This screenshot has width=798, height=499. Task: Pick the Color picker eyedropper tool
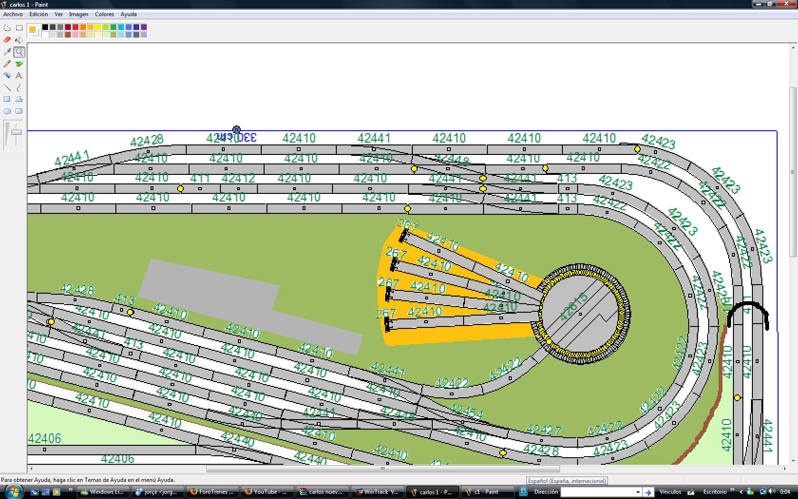7,52
